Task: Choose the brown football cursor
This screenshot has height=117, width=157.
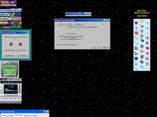Action: click(142, 62)
